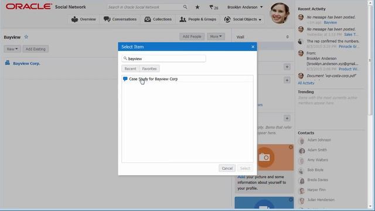
Task: Open contact Julian Henderson
Action: (321, 200)
